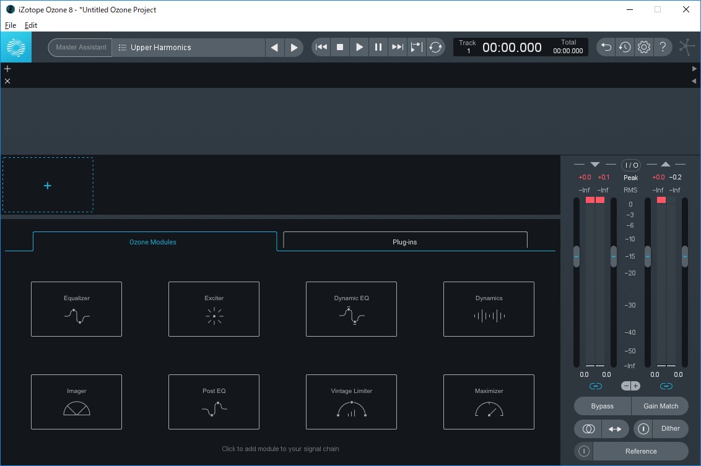Add the Maximizer module
The width and height of the screenshot is (701, 466).
pyautogui.click(x=489, y=402)
